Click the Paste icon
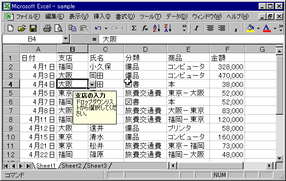The width and height of the screenshot is (286, 181). [x=84, y=28]
